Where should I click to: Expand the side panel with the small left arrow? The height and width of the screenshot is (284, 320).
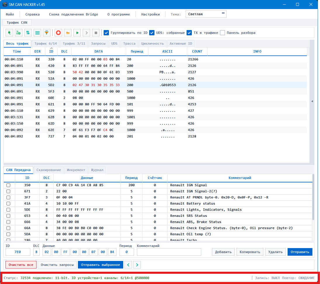pyautogui.click(x=312, y=101)
